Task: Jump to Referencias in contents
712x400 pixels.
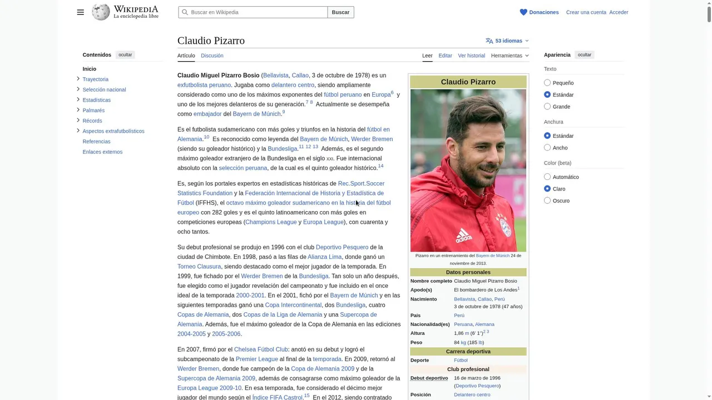Action: pos(96,141)
